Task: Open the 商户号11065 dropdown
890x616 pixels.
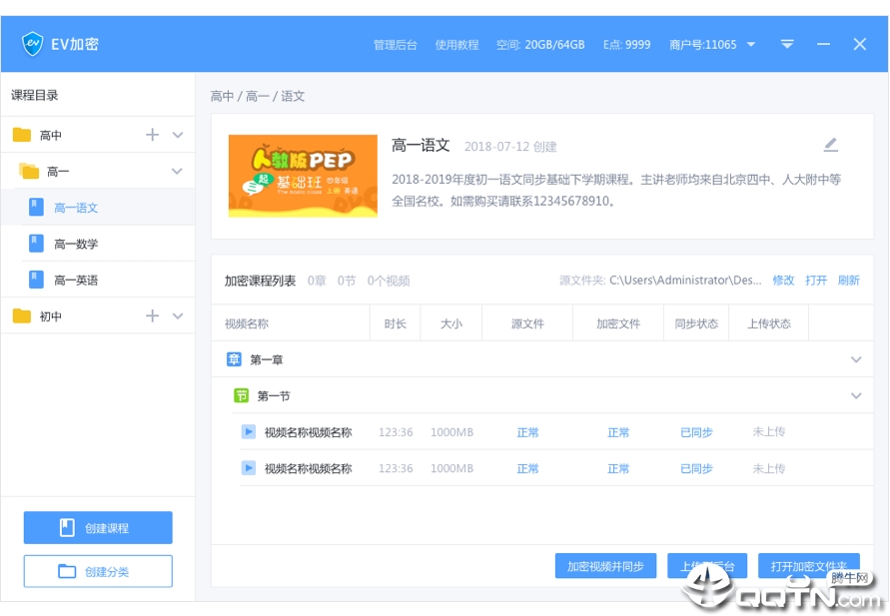Action: (752, 44)
